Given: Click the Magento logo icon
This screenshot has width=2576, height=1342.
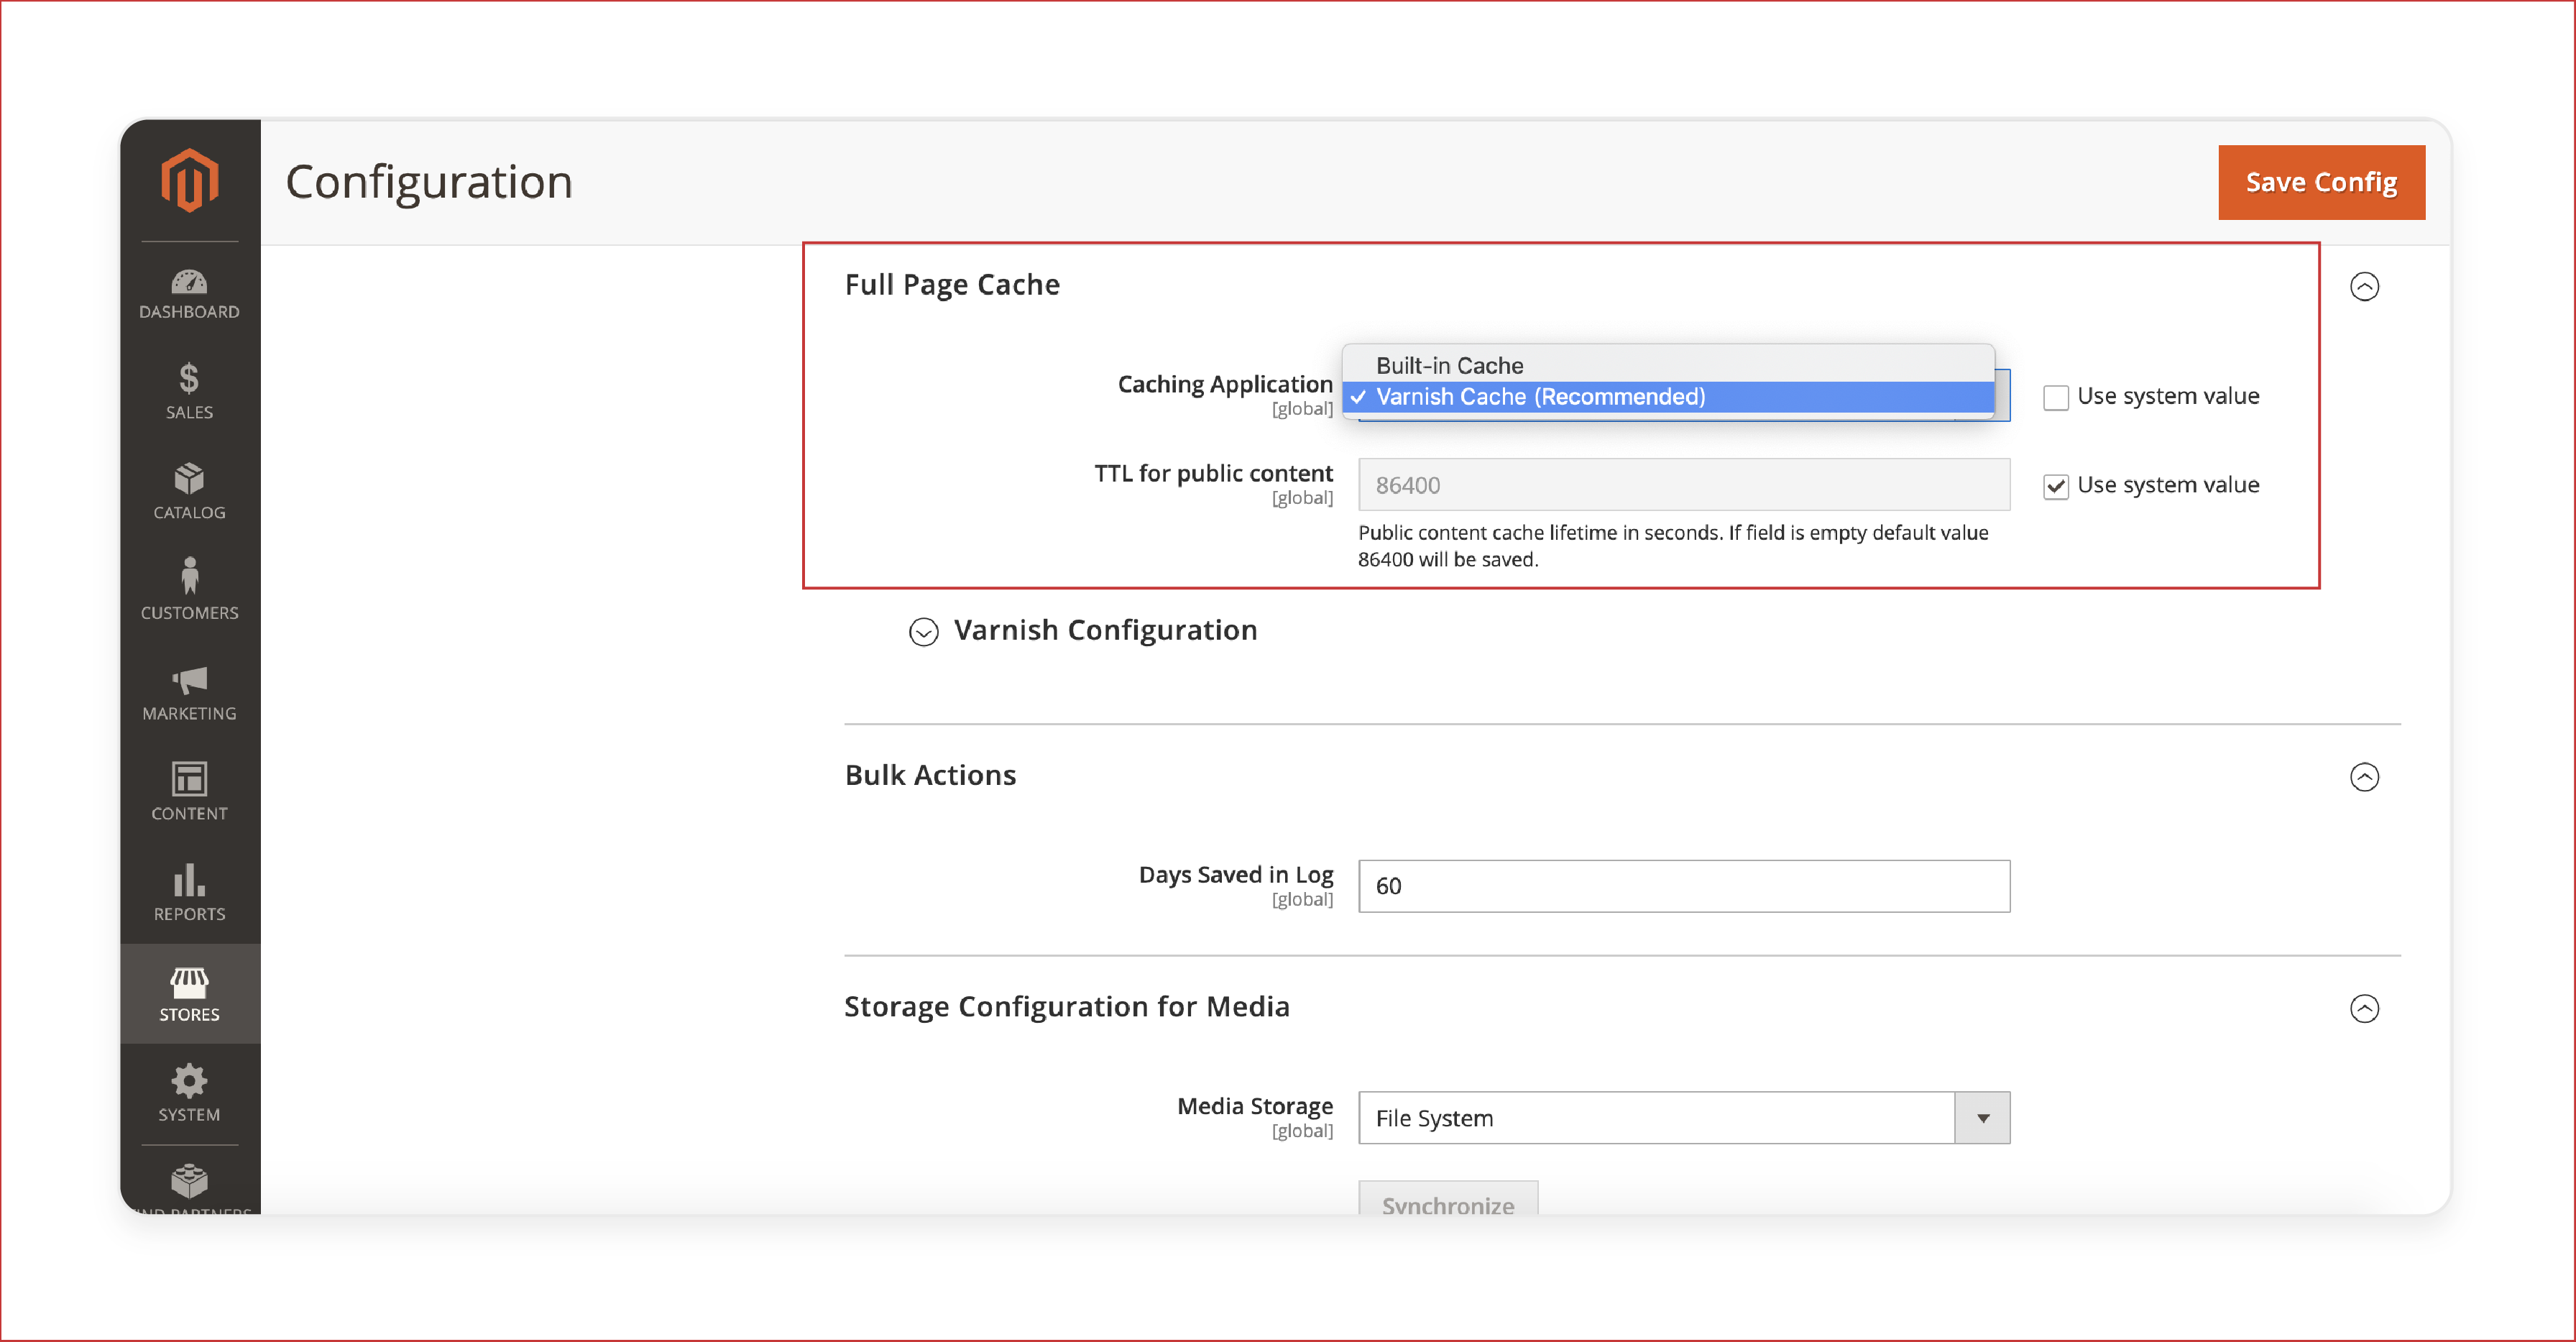Looking at the screenshot, I should [189, 180].
